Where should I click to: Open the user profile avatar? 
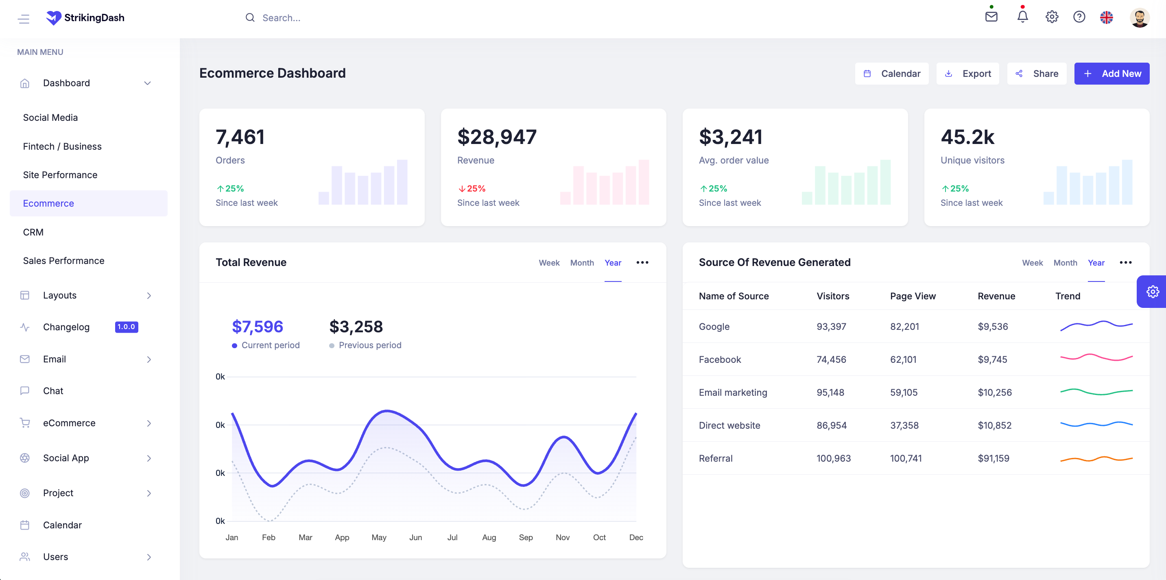1139,17
